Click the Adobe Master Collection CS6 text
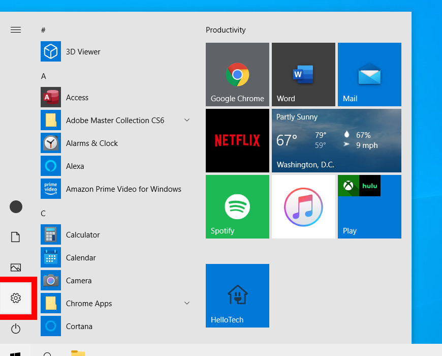This screenshot has height=356, width=442. (115, 121)
